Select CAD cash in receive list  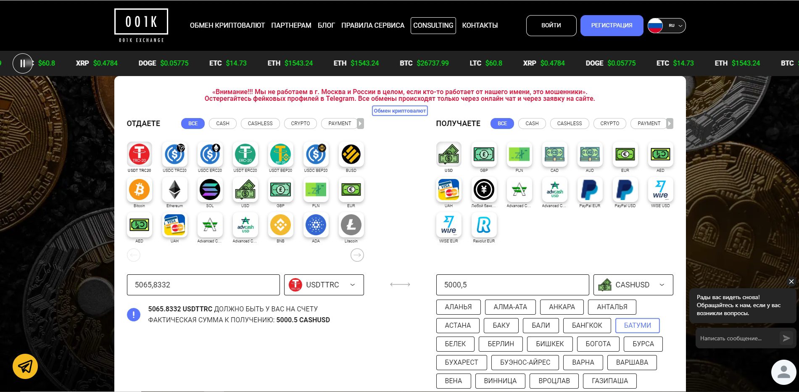(x=554, y=154)
